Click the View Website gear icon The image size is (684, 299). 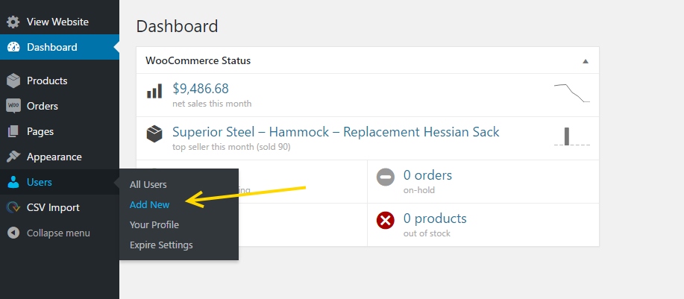click(x=13, y=22)
